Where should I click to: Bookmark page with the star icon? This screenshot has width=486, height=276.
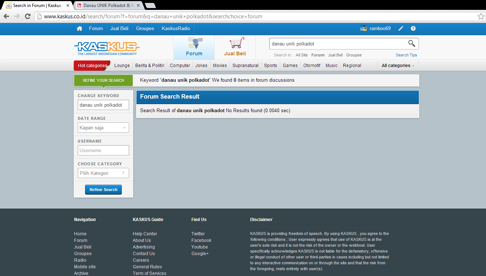tap(481, 16)
